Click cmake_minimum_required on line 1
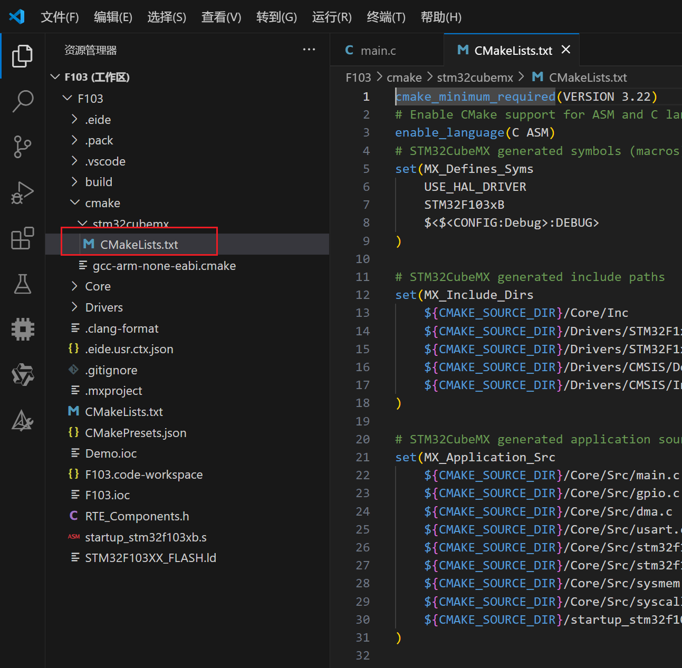 475,96
